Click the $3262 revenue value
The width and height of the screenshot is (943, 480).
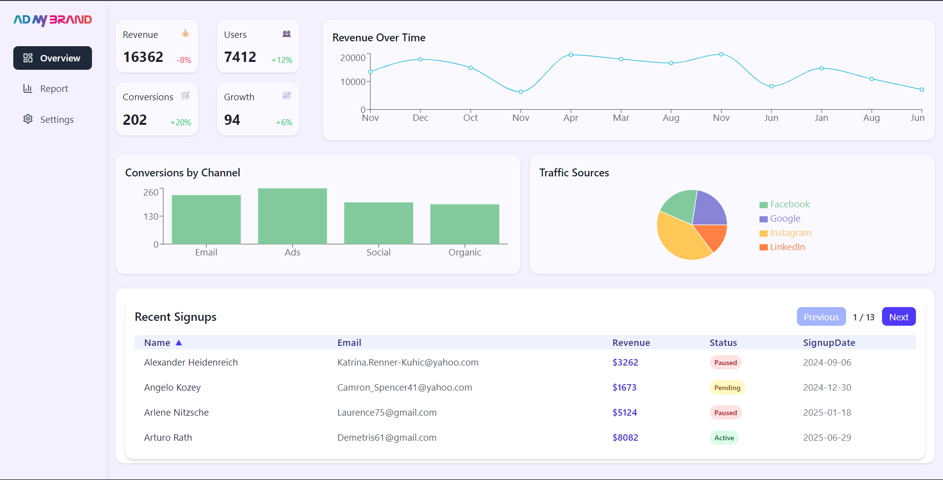point(625,363)
